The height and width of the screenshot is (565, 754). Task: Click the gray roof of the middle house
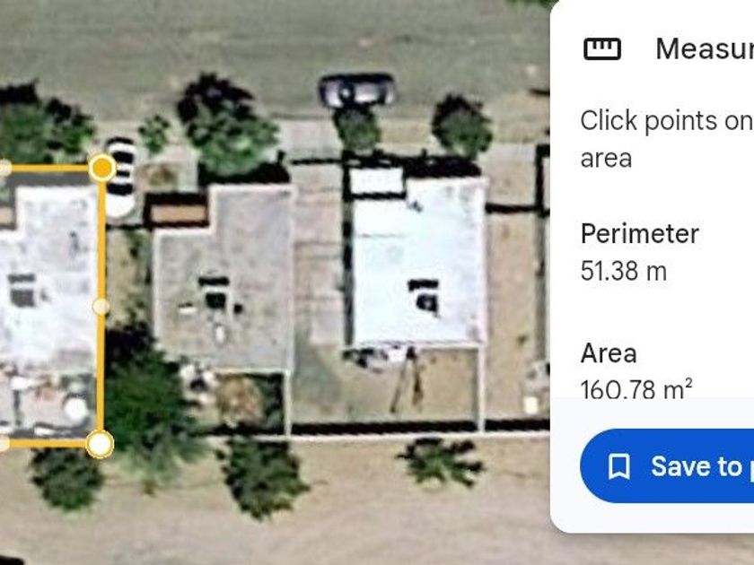click(226, 279)
